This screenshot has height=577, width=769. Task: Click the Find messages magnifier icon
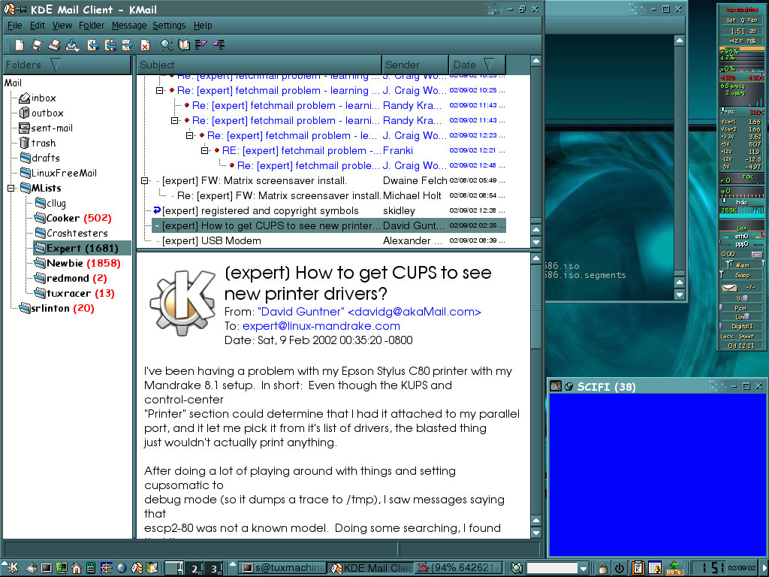click(x=167, y=45)
